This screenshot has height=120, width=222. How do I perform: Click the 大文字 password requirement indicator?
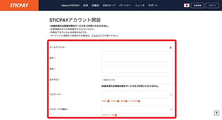point(115,101)
